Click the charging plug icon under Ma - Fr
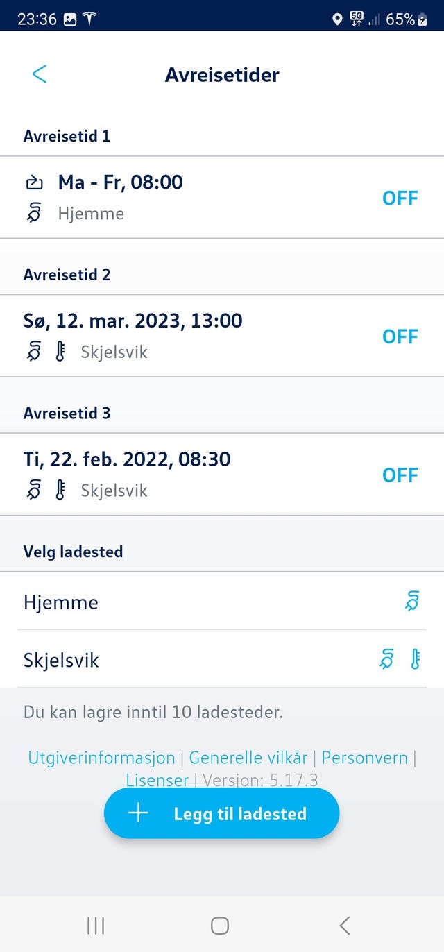This screenshot has height=952, width=444. 34,213
